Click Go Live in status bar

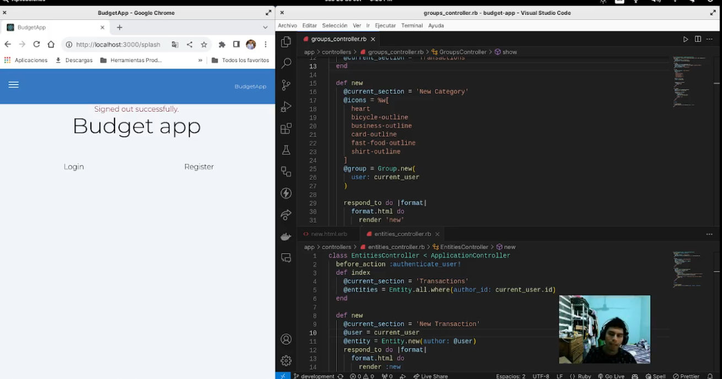[x=611, y=376]
